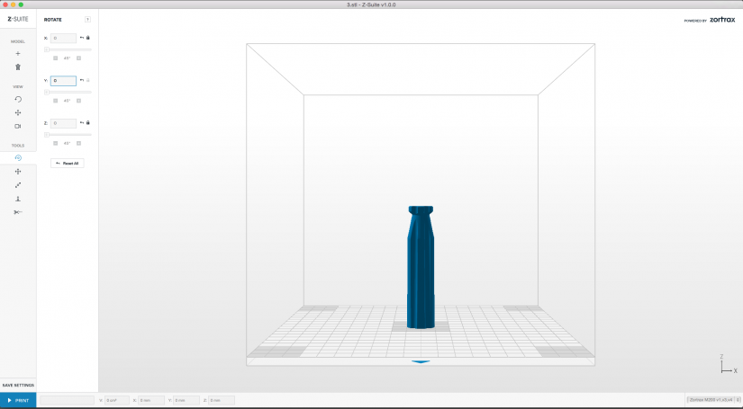Click the Y rotation slider handle
743x409 pixels.
pos(47,93)
